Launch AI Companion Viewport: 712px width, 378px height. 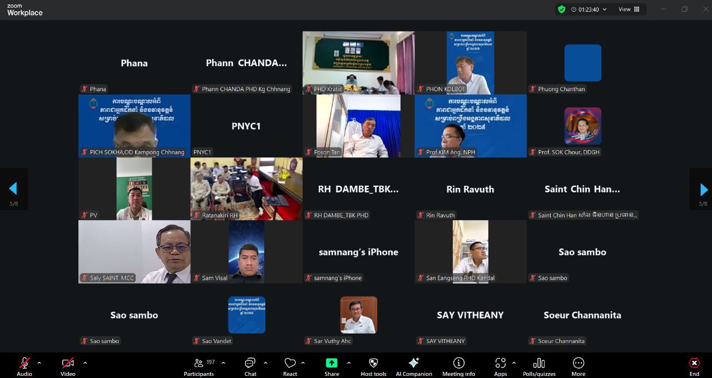coord(414,363)
